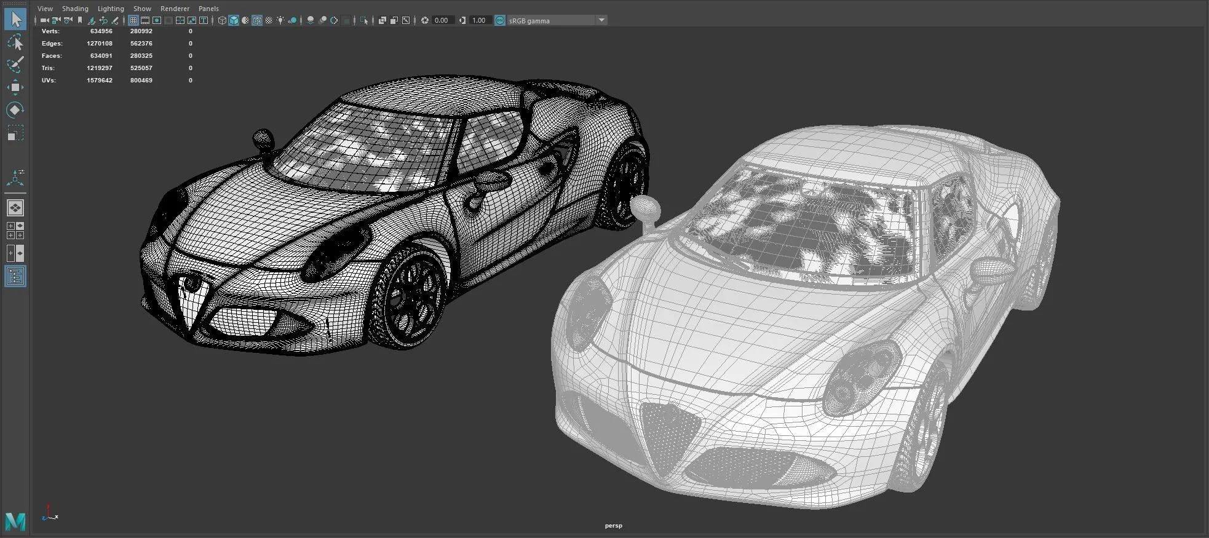Screen dimensions: 1209x538
Task: Click the XYZ axis indicator
Action: pyautogui.click(x=49, y=513)
